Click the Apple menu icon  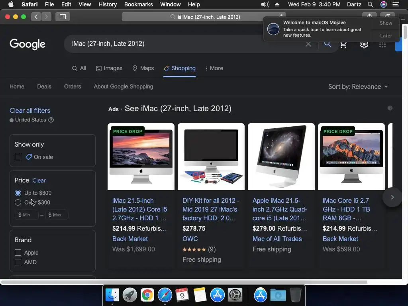pos(11,4)
